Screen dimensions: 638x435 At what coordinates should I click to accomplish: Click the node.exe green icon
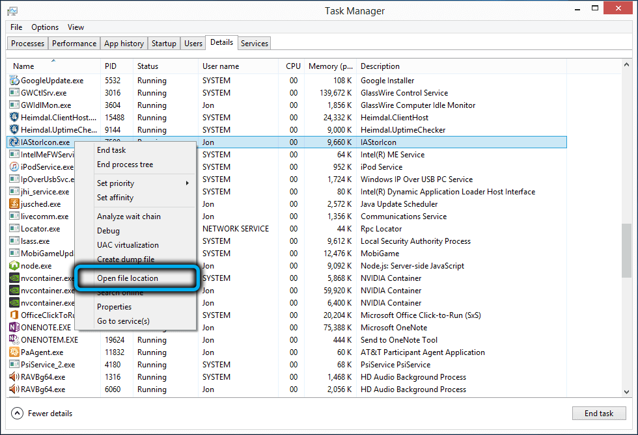point(14,266)
